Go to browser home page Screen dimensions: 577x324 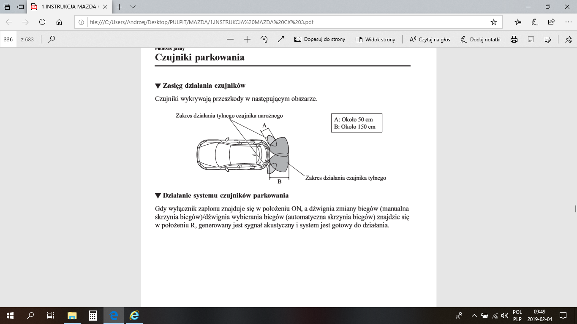pyautogui.click(x=59, y=22)
